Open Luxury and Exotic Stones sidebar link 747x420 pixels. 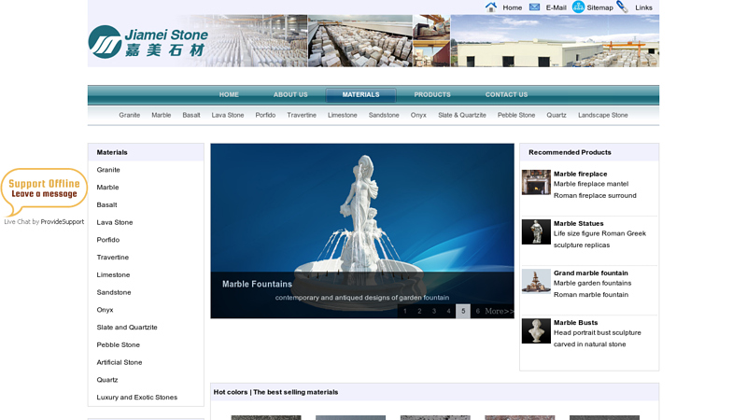136,398
